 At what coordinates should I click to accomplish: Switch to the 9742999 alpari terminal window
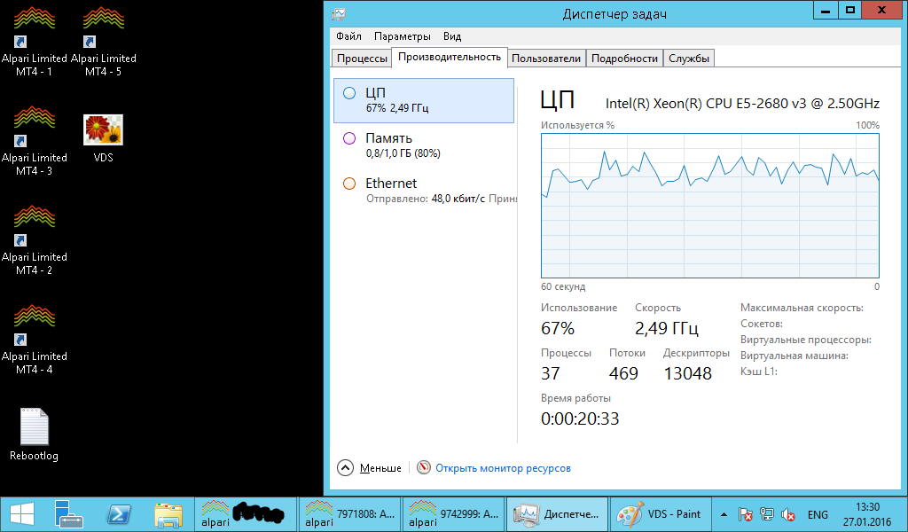[453, 514]
